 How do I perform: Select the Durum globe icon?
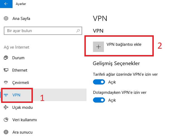click(6, 58)
